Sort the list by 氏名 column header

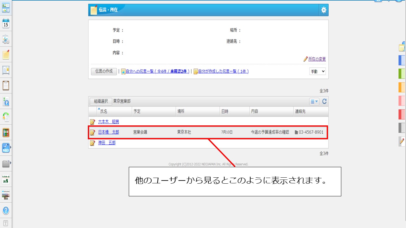(x=104, y=111)
